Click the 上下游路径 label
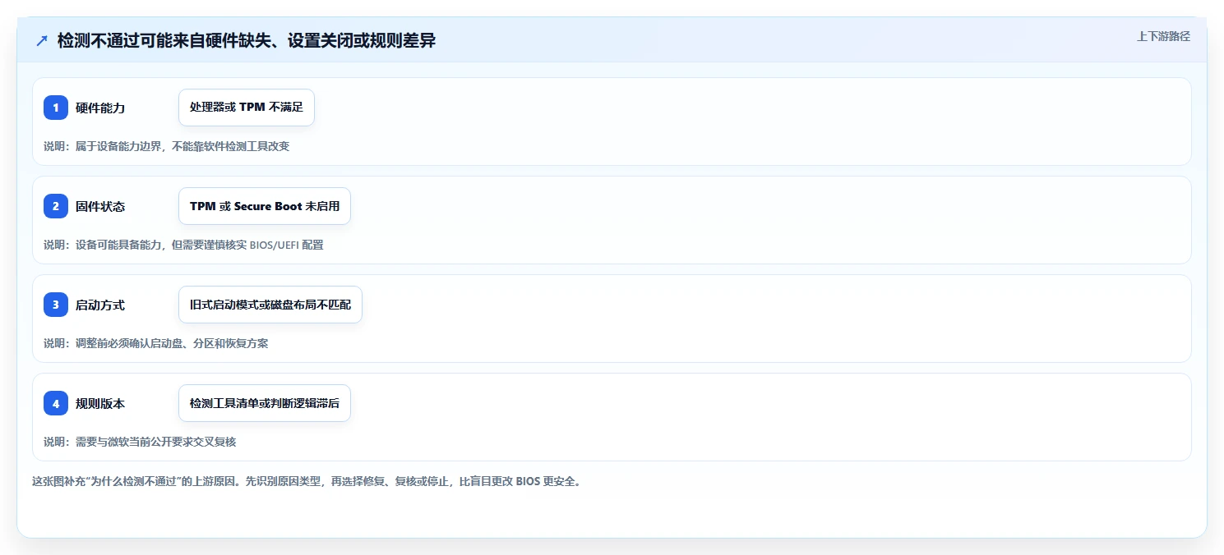 1163,36
